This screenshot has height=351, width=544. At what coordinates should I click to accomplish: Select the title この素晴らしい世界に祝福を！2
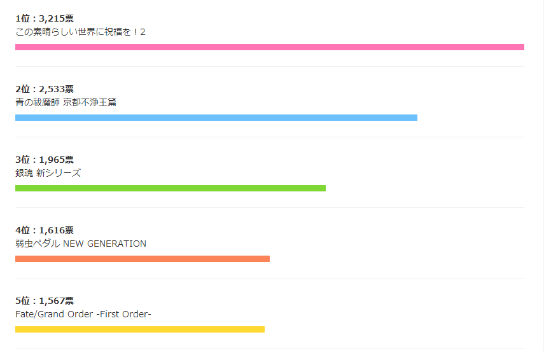(x=80, y=32)
